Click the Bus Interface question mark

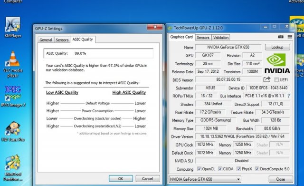point(289,96)
